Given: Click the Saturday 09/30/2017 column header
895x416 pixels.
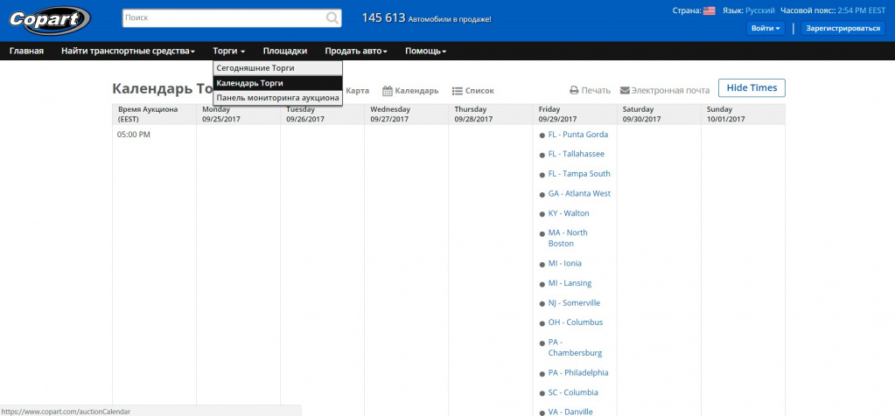Looking at the screenshot, I should (x=660, y=114).
